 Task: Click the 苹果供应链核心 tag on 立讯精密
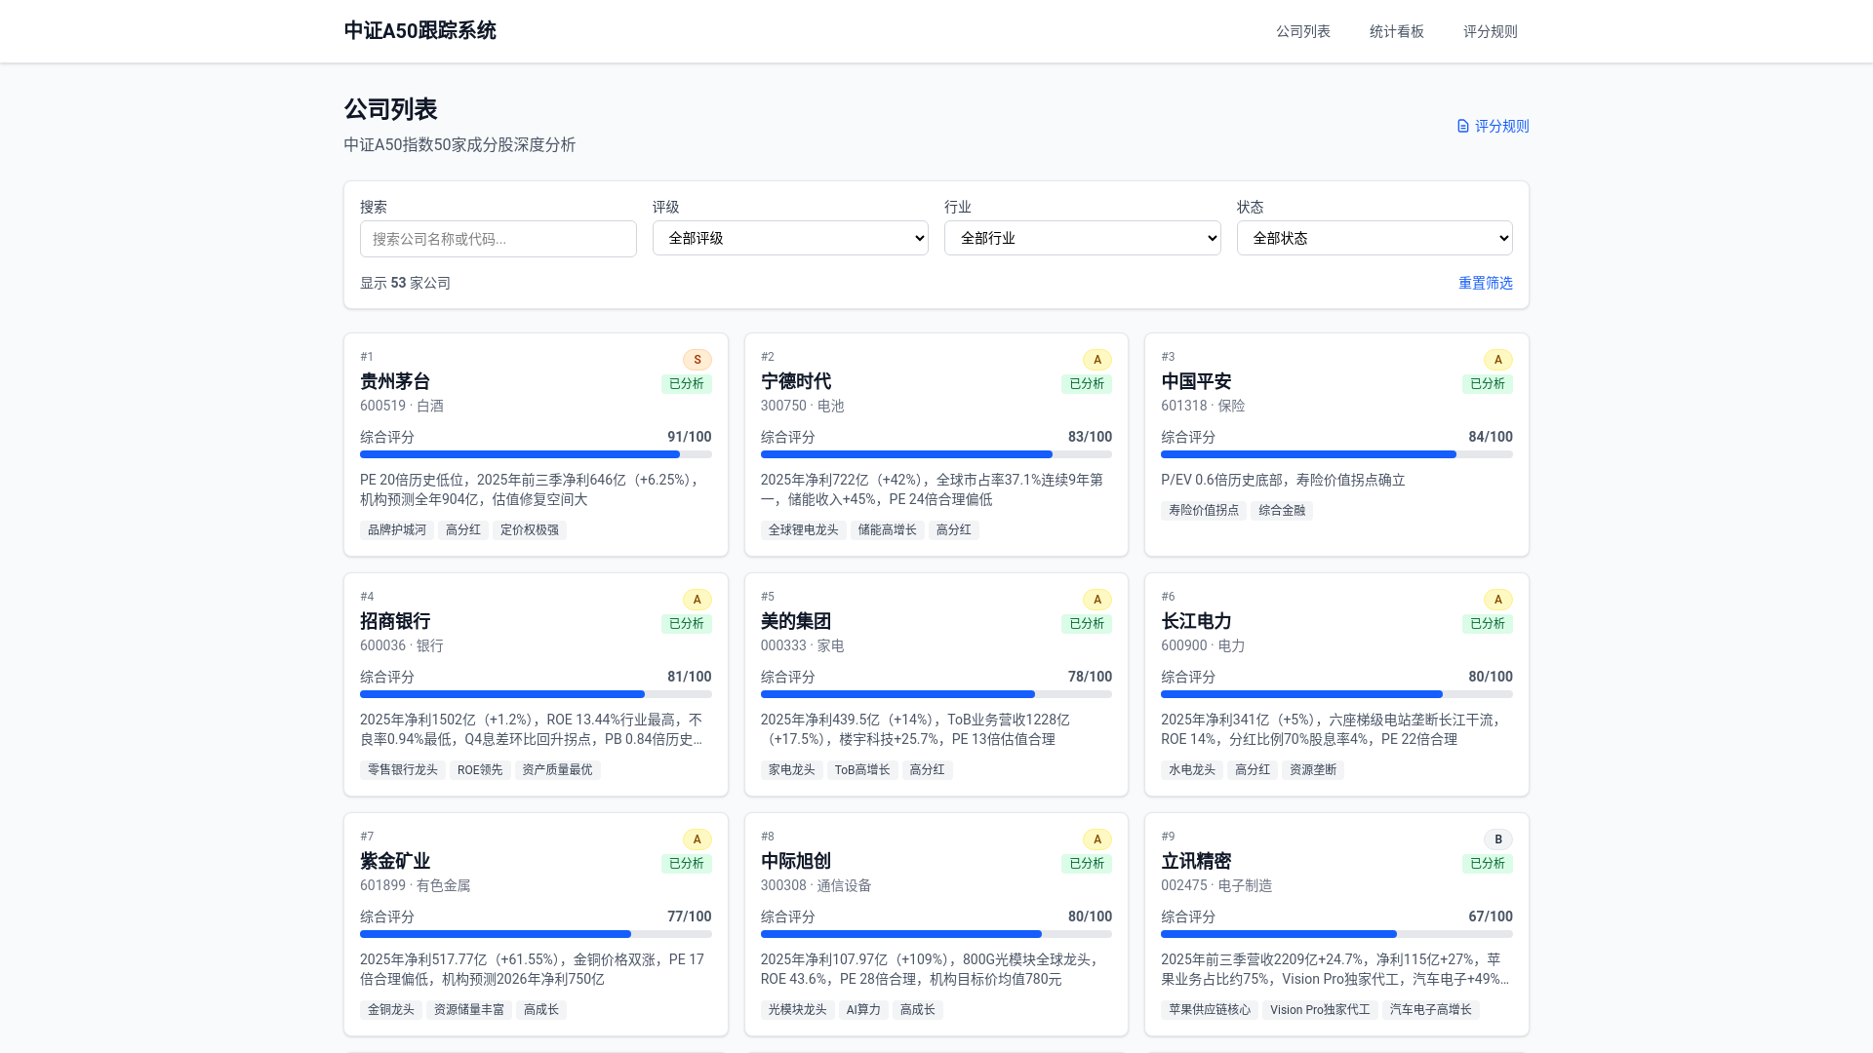click(x=1210, y=1010)
